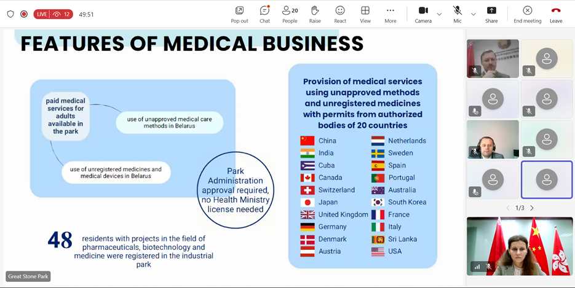This screenshot has width=575, height=288.
Task: Click the Japan flag icon
Action: [x=307, y=202]
